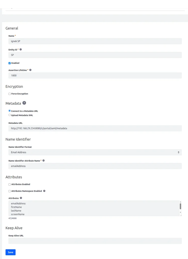Focus the Metadata URL input

95,128
